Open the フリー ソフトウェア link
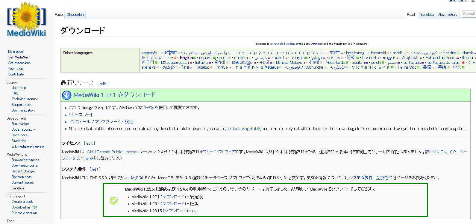The image size is (476, 224). pyautogui.click(x=219, y=152)
